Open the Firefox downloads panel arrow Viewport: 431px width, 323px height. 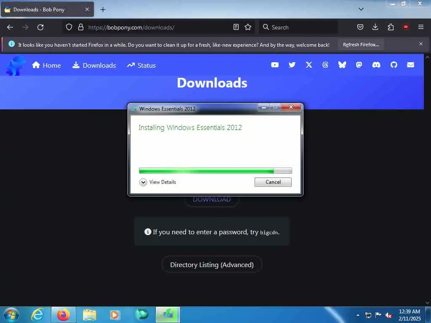(x=375, y=27)
